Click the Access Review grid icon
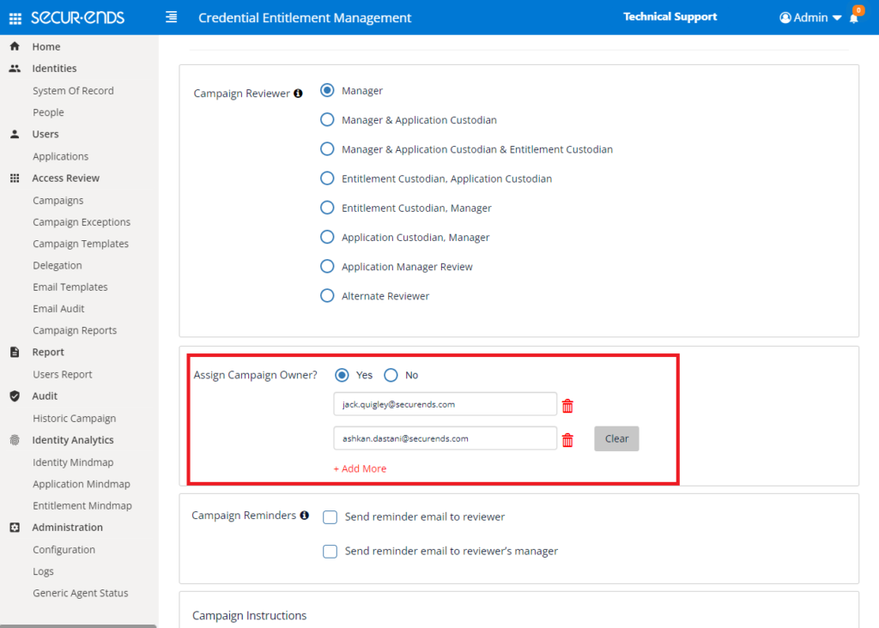879x628 pixels. coord(15,178)
